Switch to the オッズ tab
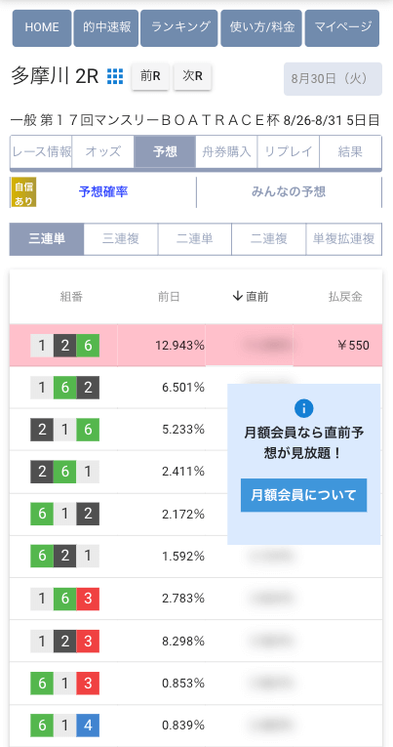Image resolution: width=393 pixels, height=747 pixels. [x=103, y=152]
